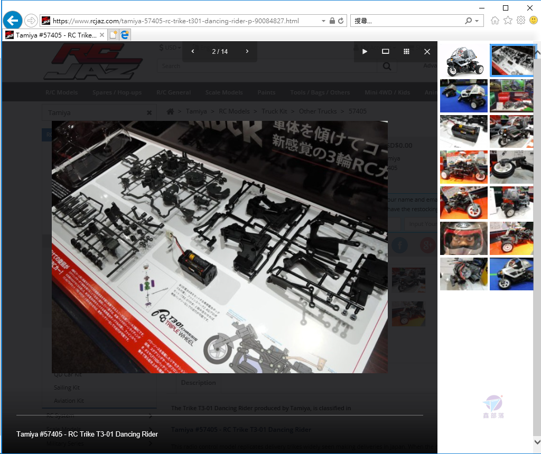Open browser settings gear icon
The height and width of the screenshot is (454, 541).
click(520, 21)
